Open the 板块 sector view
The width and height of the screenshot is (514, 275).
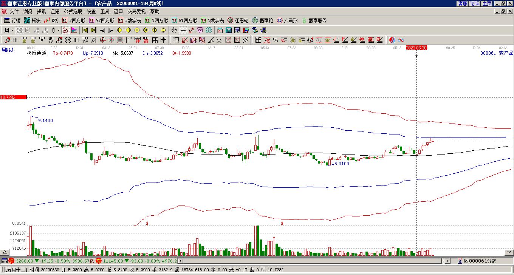tap(32, 20)
